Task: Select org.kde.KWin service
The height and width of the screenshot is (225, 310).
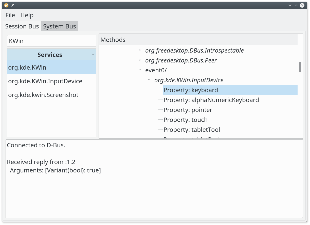Action: (27, 68)
